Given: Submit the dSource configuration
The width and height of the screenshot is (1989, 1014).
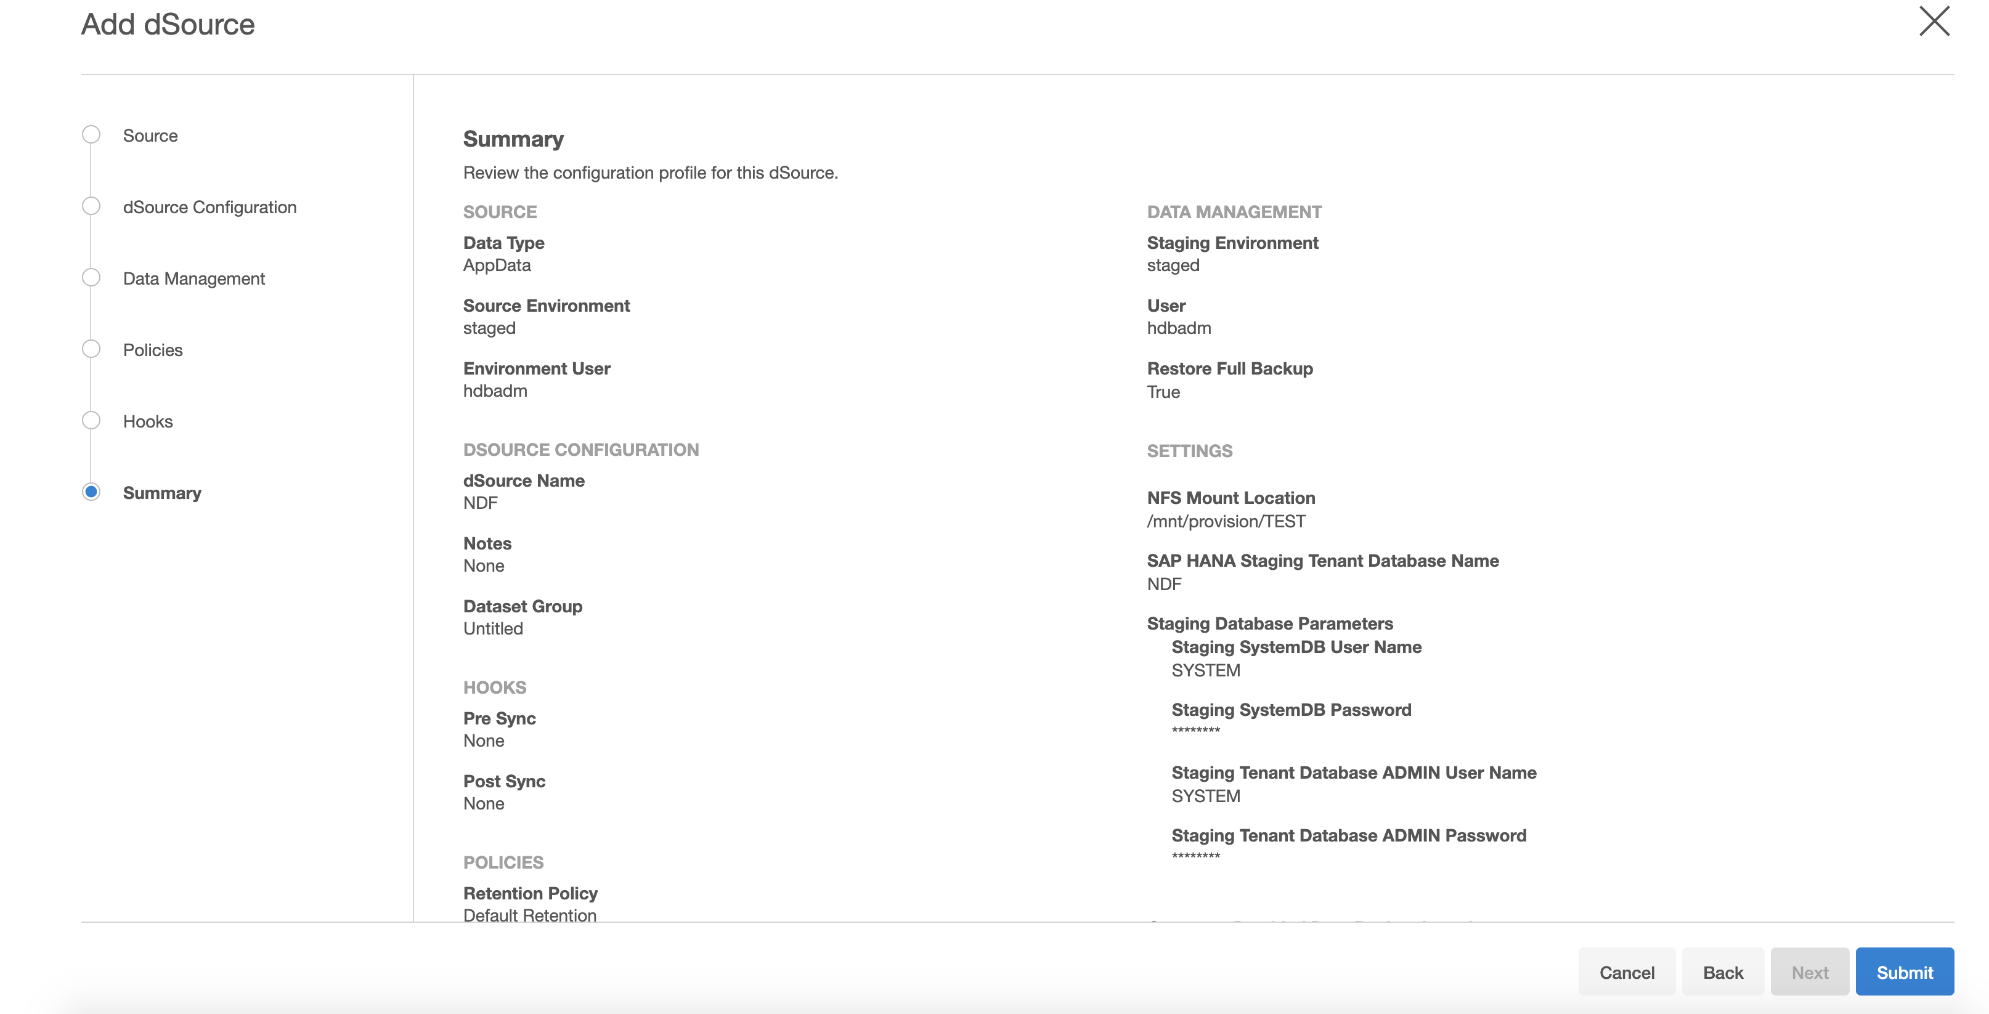Looking at the screenshot, I should pyautogui.click(x=1904, y=972).
